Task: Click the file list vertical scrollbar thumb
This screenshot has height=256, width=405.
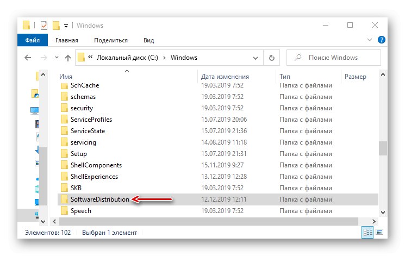Action: click(x=383, y=148)
